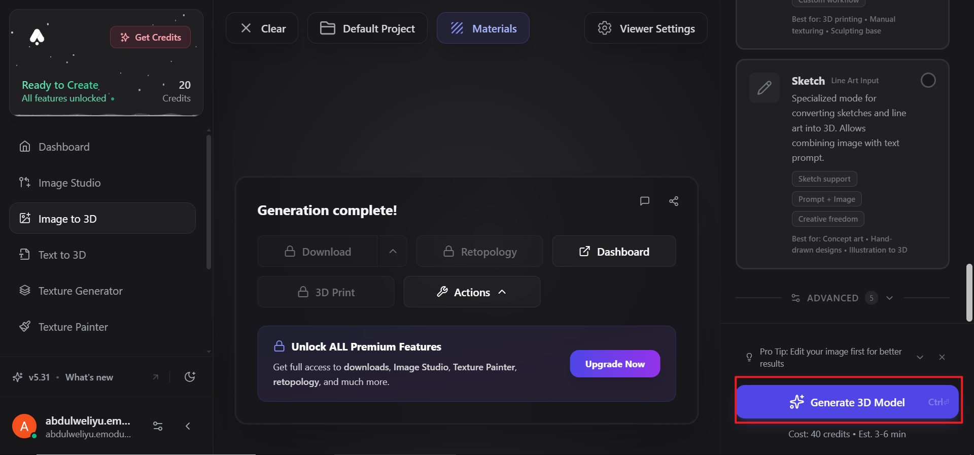Expand the Download options arrow

tap(393, 251)
